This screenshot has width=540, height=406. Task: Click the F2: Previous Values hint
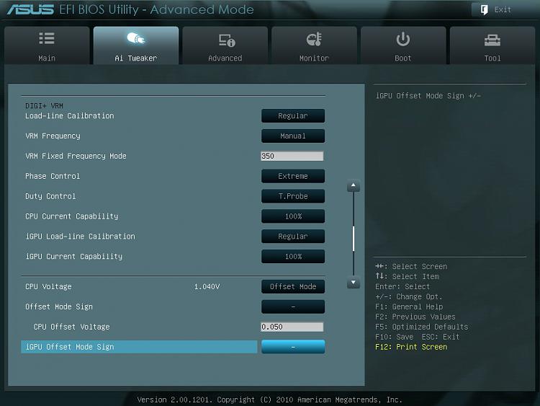point(415,317)
